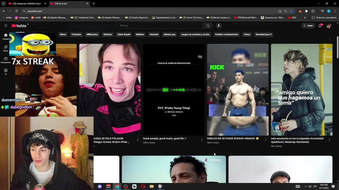Open the Tú section in sidebar

pos(6,72)
